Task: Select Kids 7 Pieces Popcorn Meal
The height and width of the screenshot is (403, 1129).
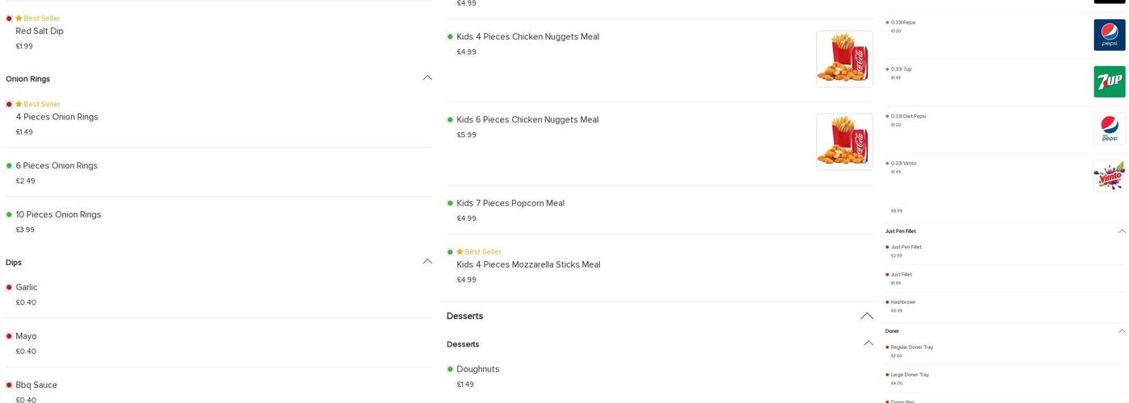Action: tap(510, 203)
